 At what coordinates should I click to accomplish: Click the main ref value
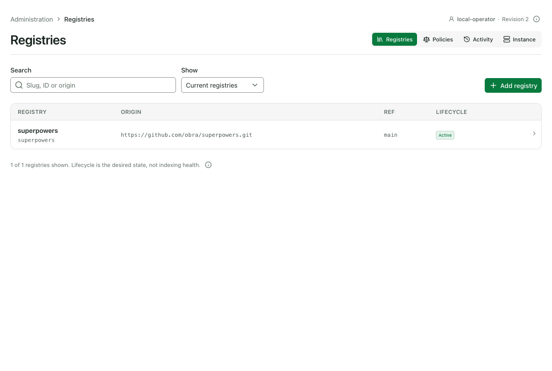point(391,135)
